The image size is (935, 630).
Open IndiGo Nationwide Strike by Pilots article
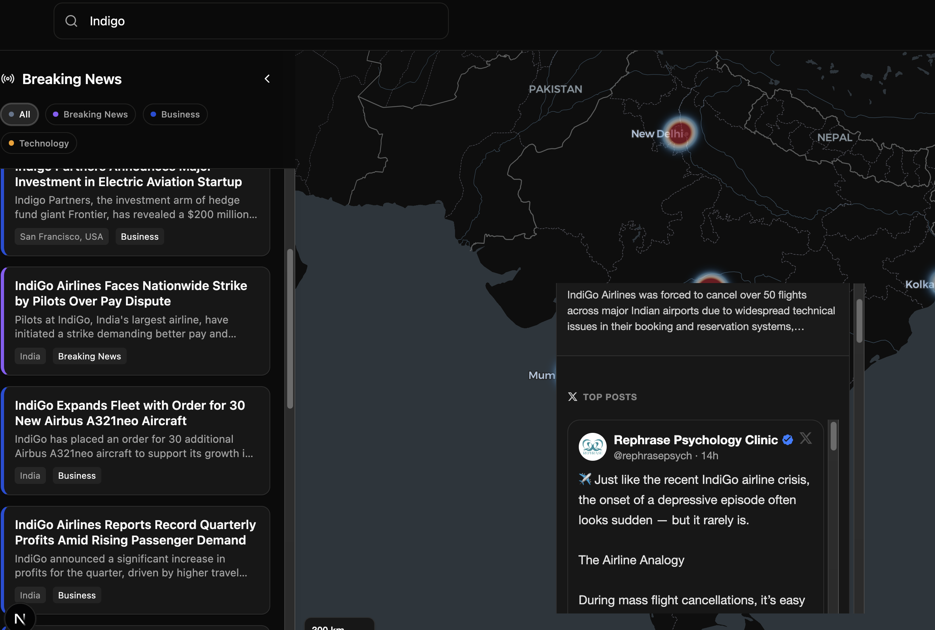(x=131, y=293)
